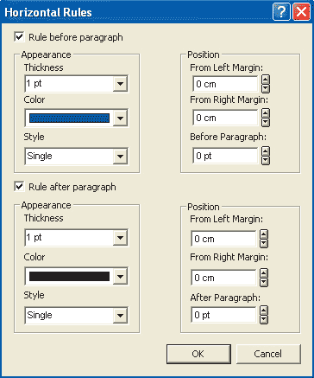This screenshot has height=378, width=314.
Task: Close the Horizontal Rules dialog
Action: coord(301,12)
